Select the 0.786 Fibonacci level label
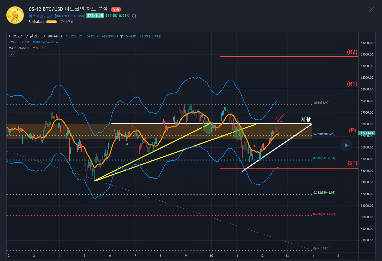The image size is (382, 261). tap(324, 134)
